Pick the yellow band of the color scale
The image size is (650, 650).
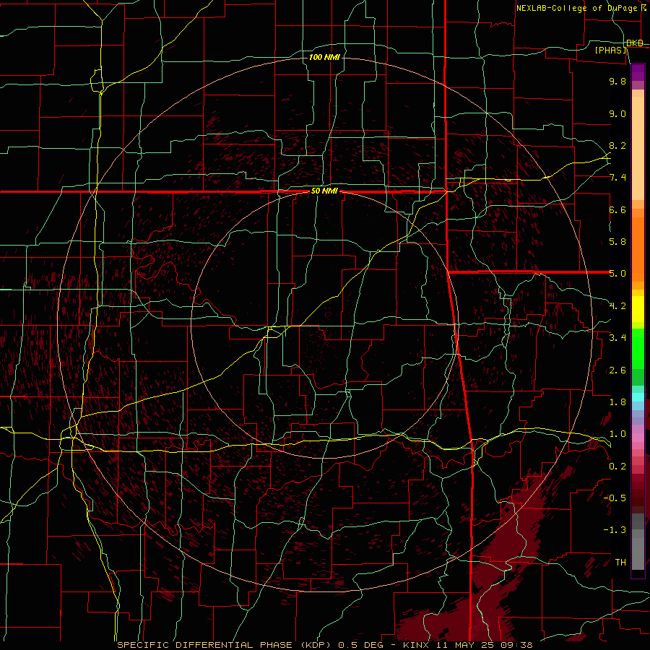tap(638, 309)
